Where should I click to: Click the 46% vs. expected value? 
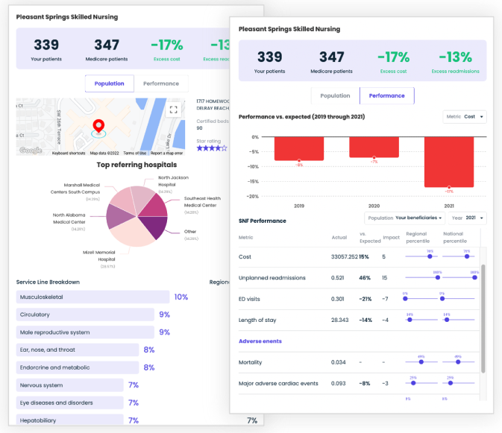tap(365, 278)
